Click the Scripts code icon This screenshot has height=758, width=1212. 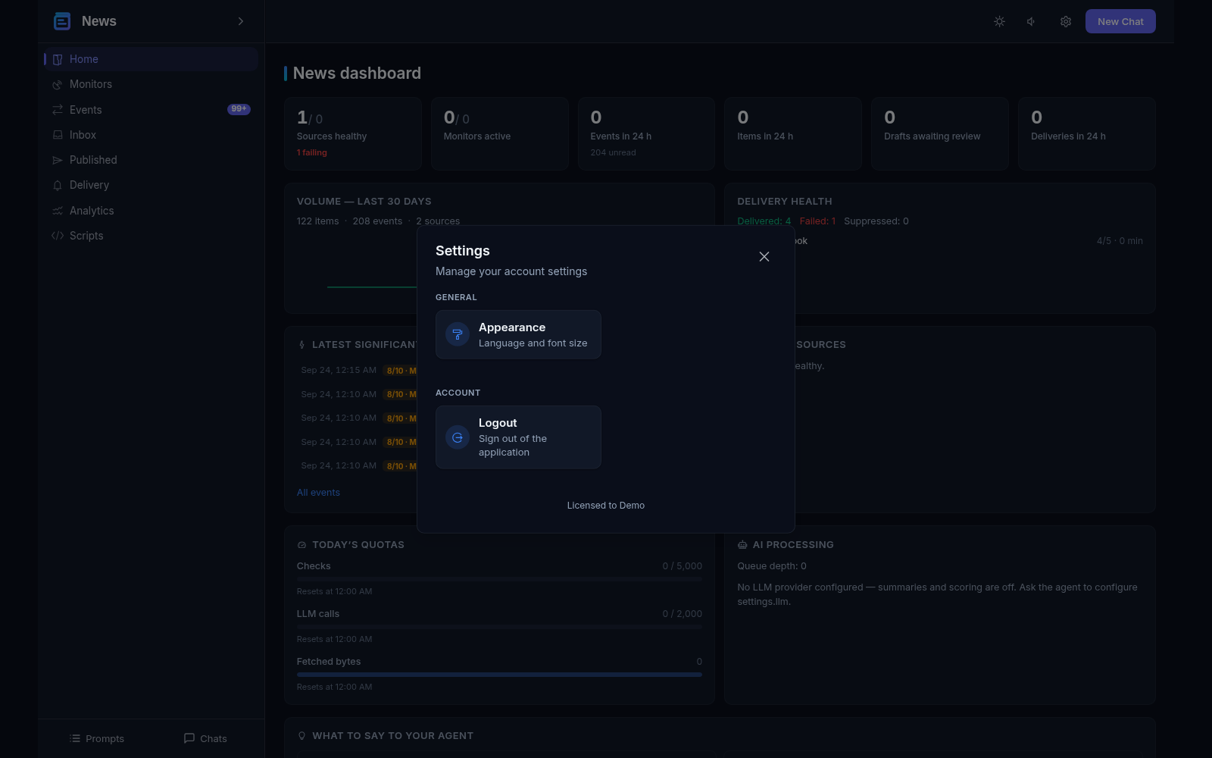click(x=58, y=236)
